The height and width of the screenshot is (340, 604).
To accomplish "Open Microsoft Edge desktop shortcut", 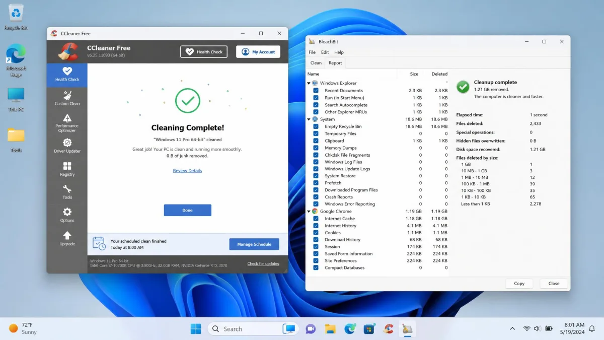I will (x=16, y=60).
